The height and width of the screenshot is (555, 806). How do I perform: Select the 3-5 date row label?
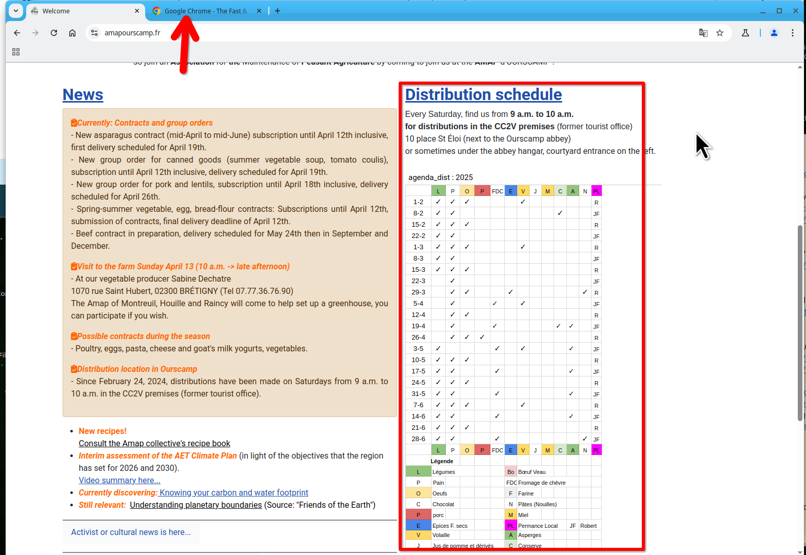[x=418, y=349]
